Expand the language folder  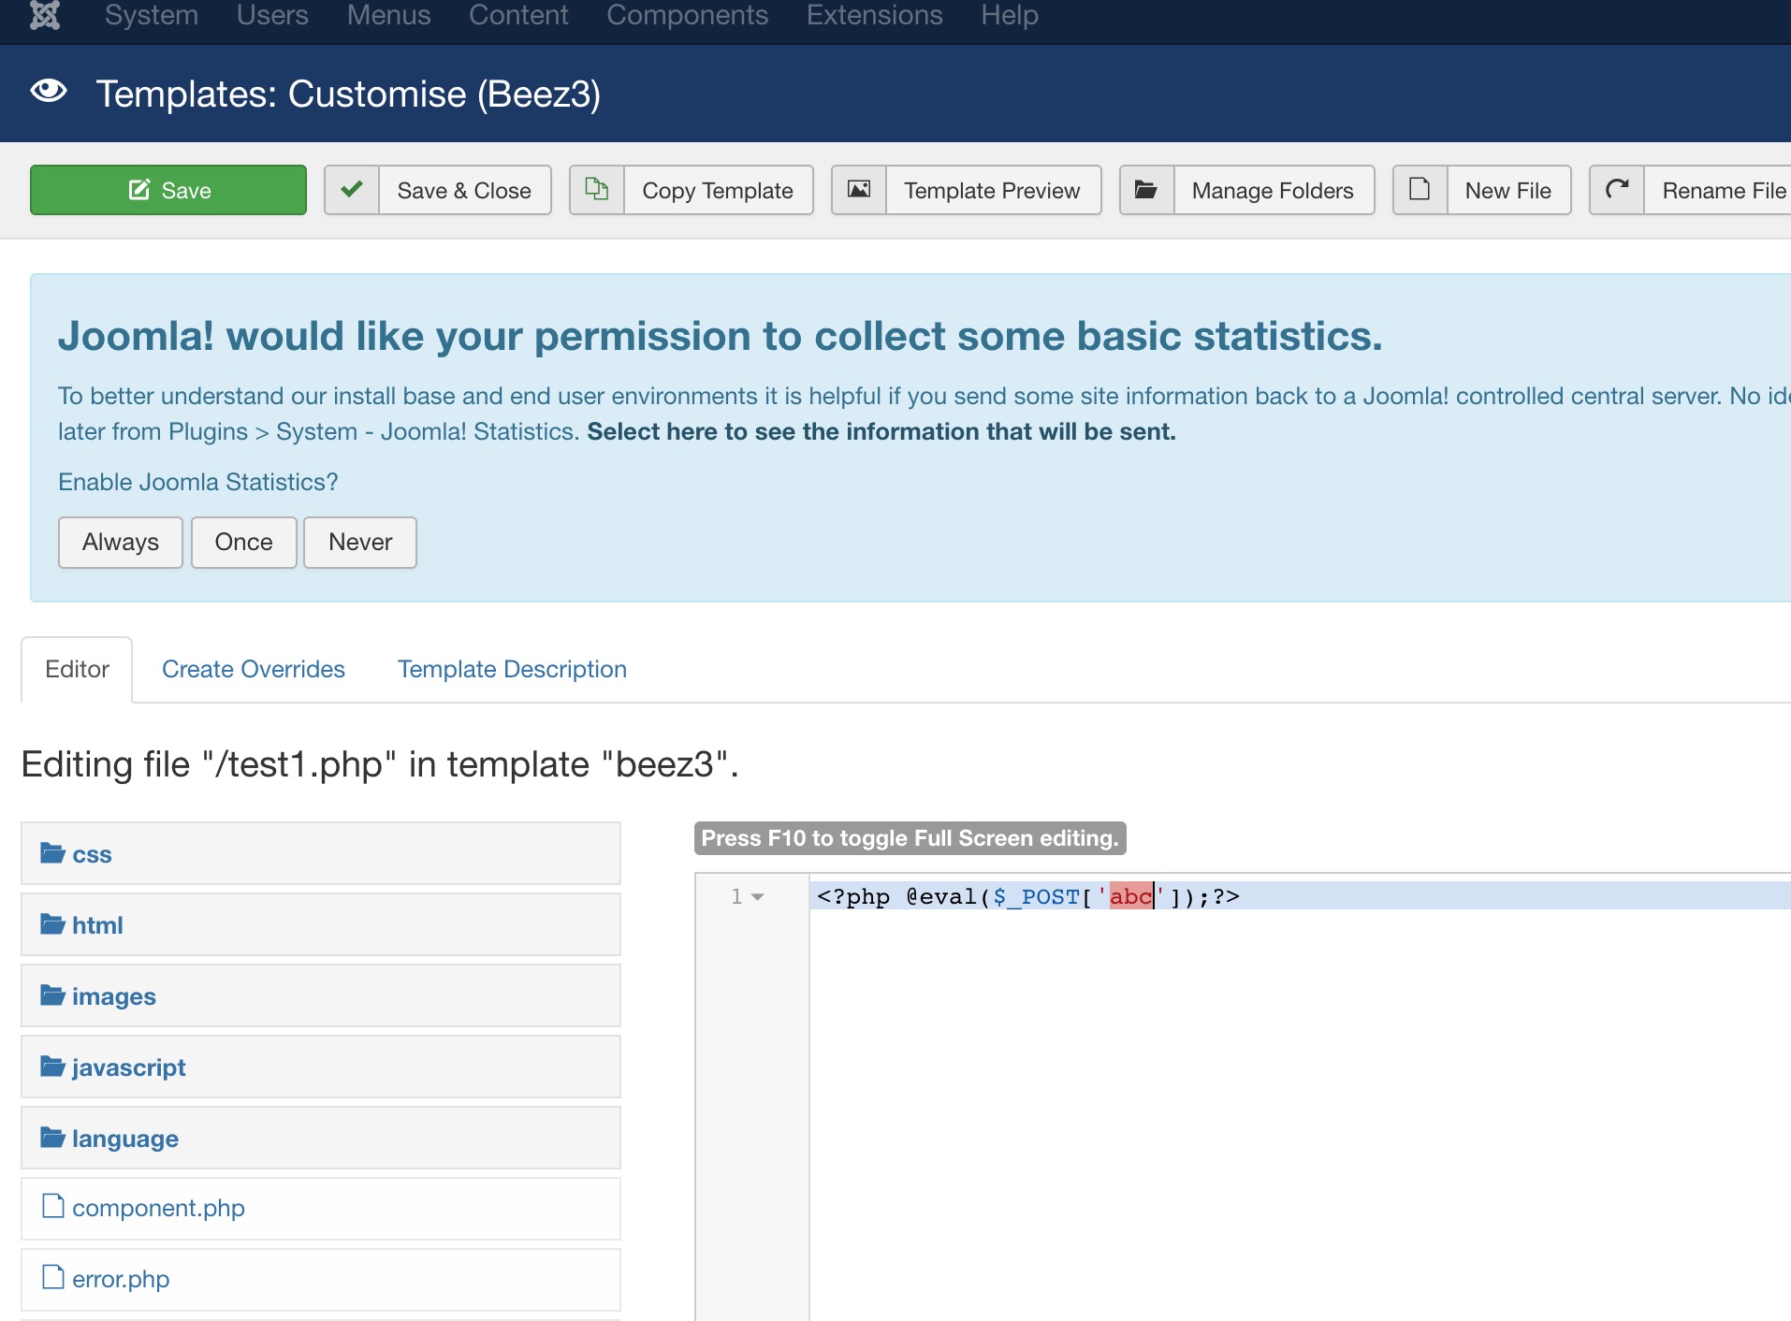[x=321, y=1138]
